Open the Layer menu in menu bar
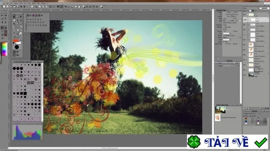 pyautogui.click(x=21, y=3)
